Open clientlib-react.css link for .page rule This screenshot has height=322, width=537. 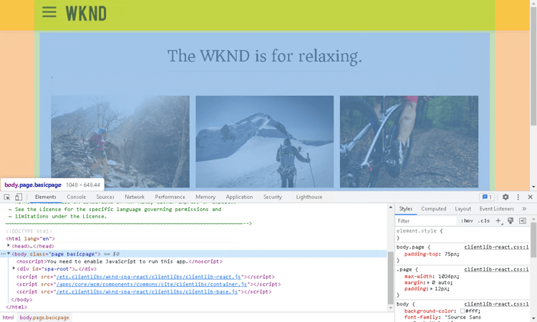pyautogui.click(x=496, y=269)
